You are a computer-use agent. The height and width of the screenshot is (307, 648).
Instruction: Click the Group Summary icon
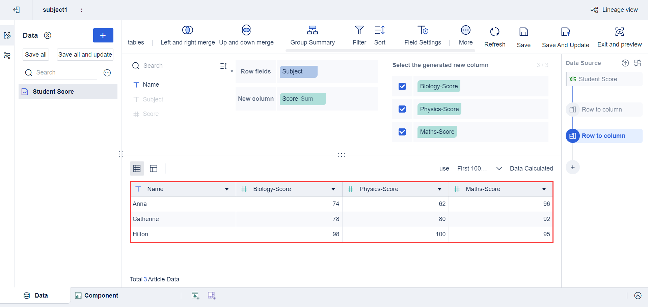click(x=313, y=30)
